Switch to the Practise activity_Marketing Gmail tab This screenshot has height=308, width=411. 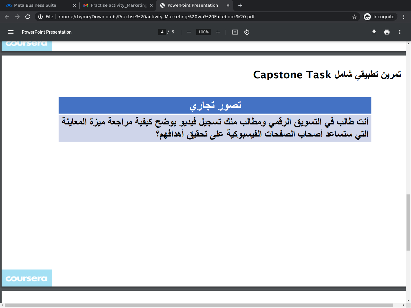tap(118, 5)
